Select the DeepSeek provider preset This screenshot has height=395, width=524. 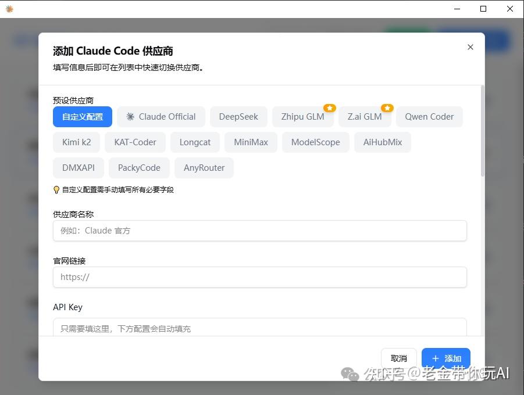(x=238, y=116)
